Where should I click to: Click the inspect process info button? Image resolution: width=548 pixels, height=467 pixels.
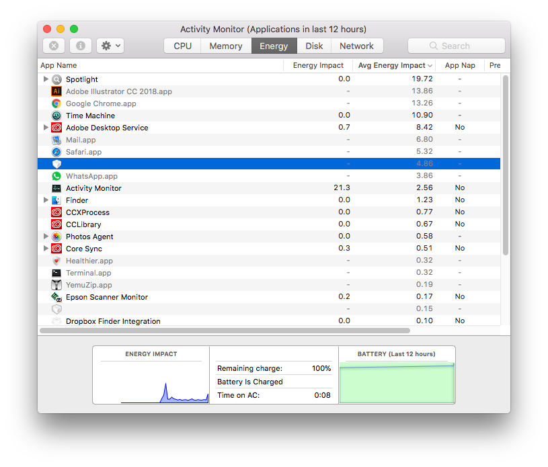[81, 46]
